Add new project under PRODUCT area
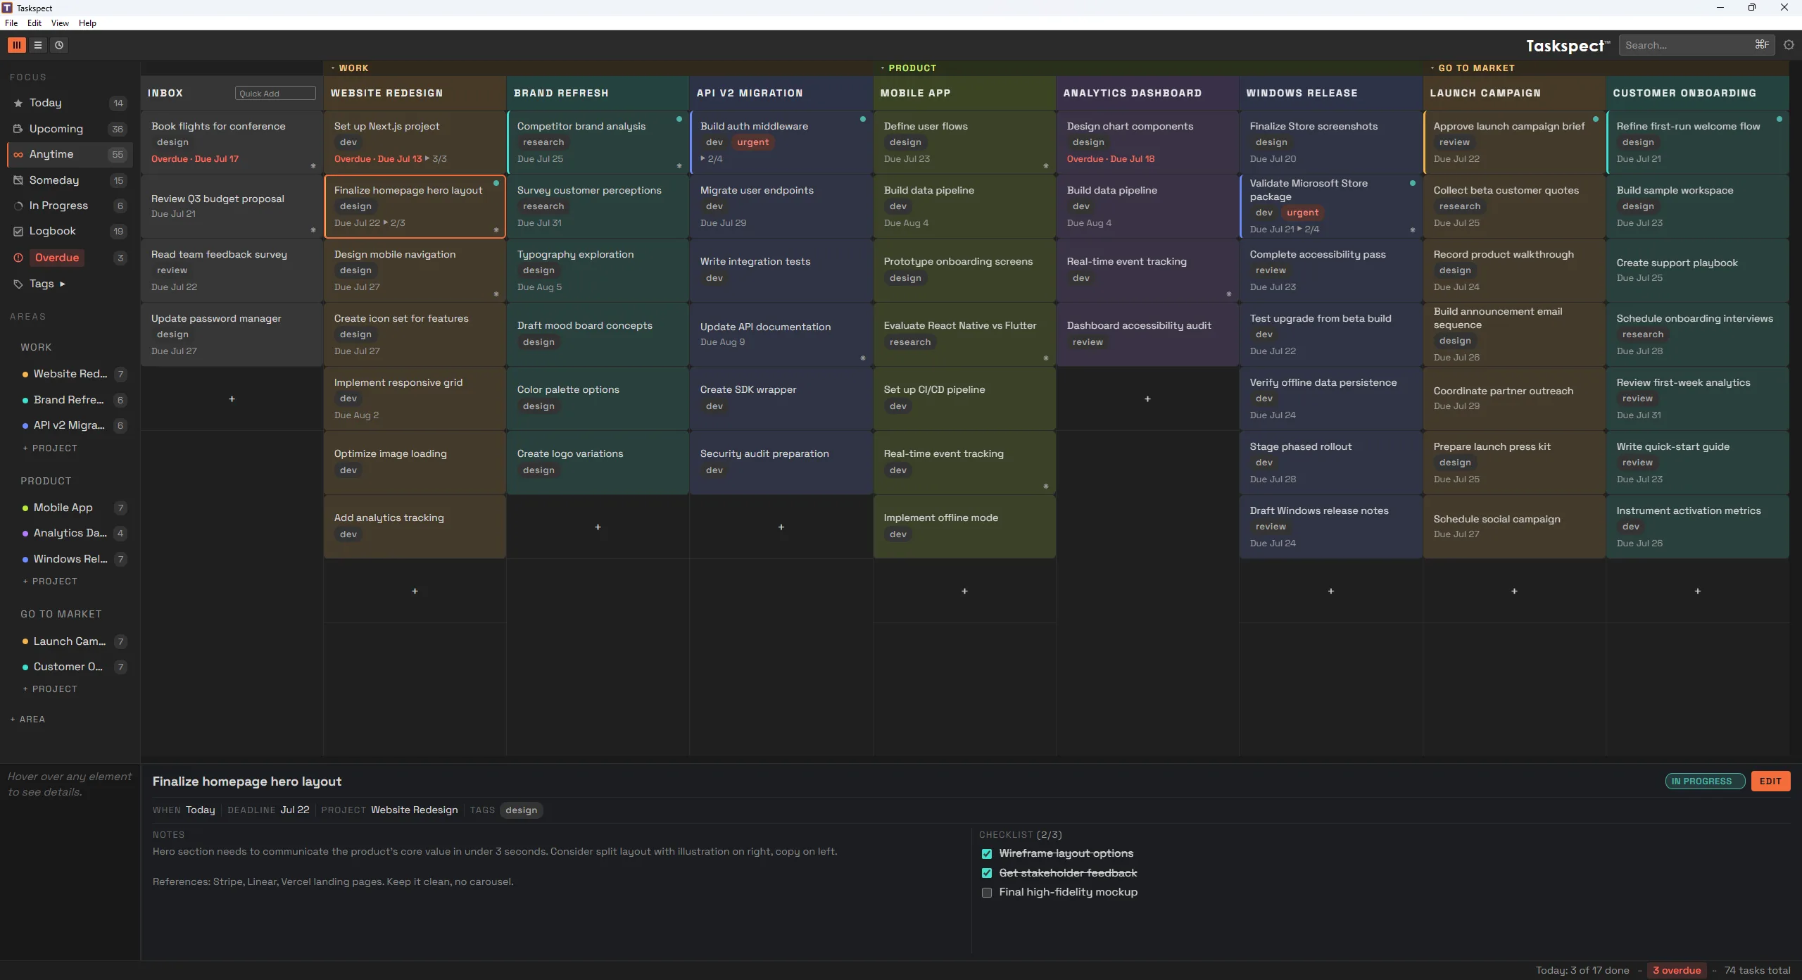Image resolution: width=1802 pixels, height=980 pixels. 50,582
